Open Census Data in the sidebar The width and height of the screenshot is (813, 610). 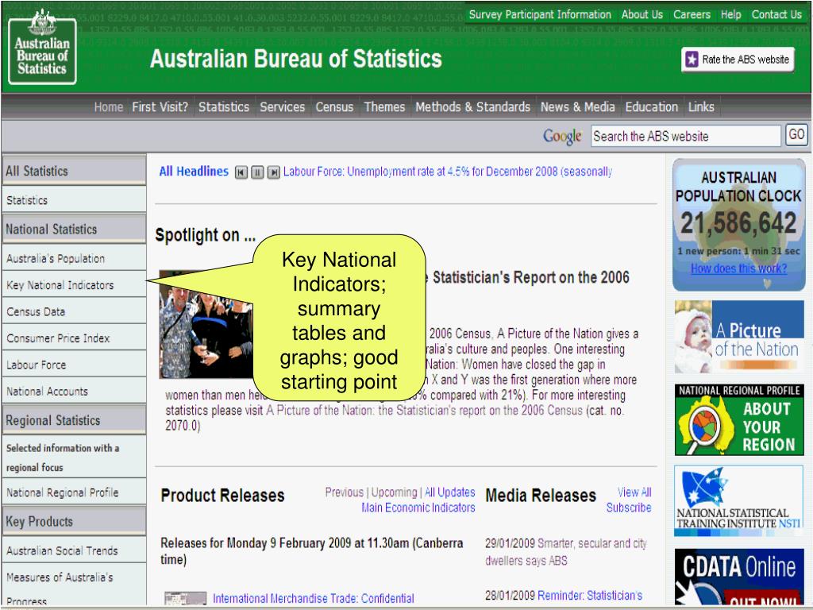74,311
